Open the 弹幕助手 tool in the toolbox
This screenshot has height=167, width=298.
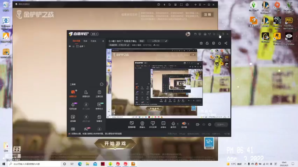(x=73, y=94)
